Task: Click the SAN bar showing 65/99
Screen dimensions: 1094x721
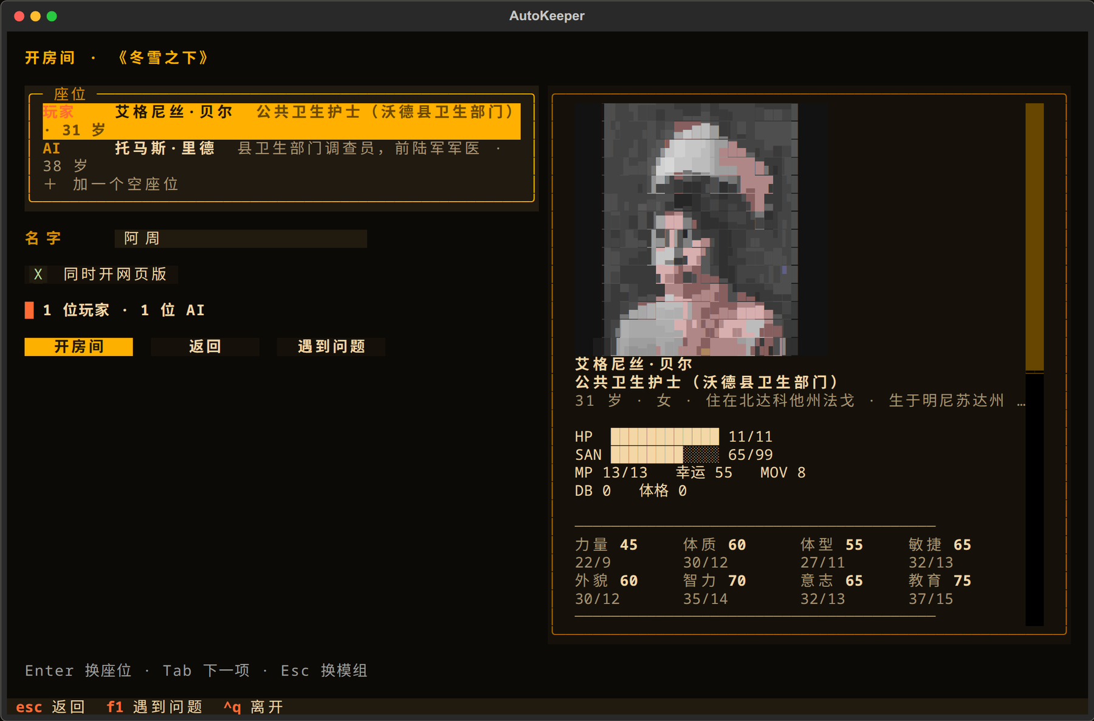Action: click(x=664, y=454)
